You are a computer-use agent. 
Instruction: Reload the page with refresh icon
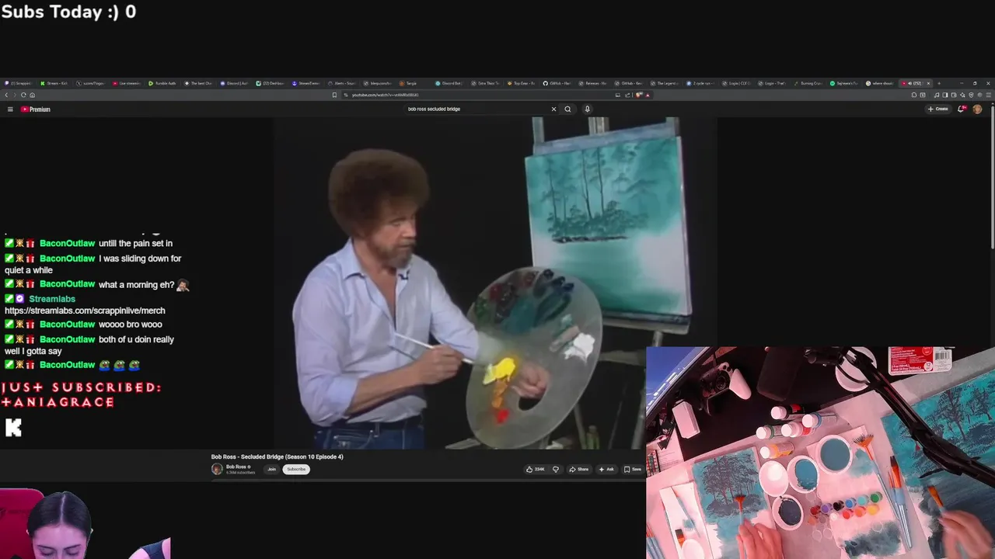23,95
